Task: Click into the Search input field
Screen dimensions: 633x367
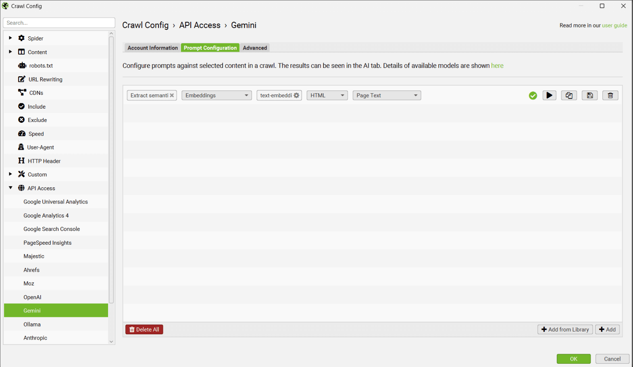Action: pos(59,23)
